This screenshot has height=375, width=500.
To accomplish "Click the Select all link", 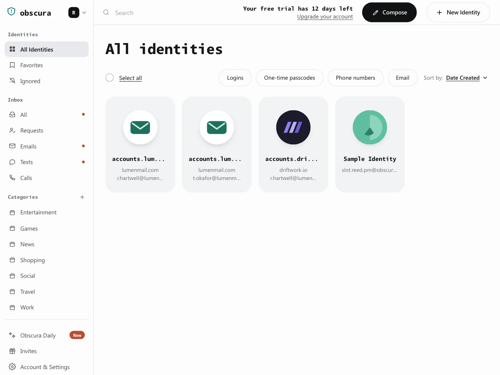I will [130, 78].
